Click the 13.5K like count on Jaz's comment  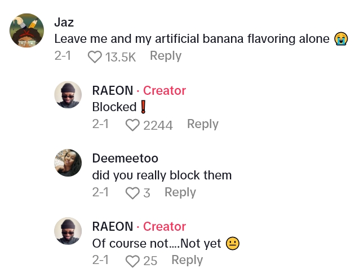coord(120,56)
